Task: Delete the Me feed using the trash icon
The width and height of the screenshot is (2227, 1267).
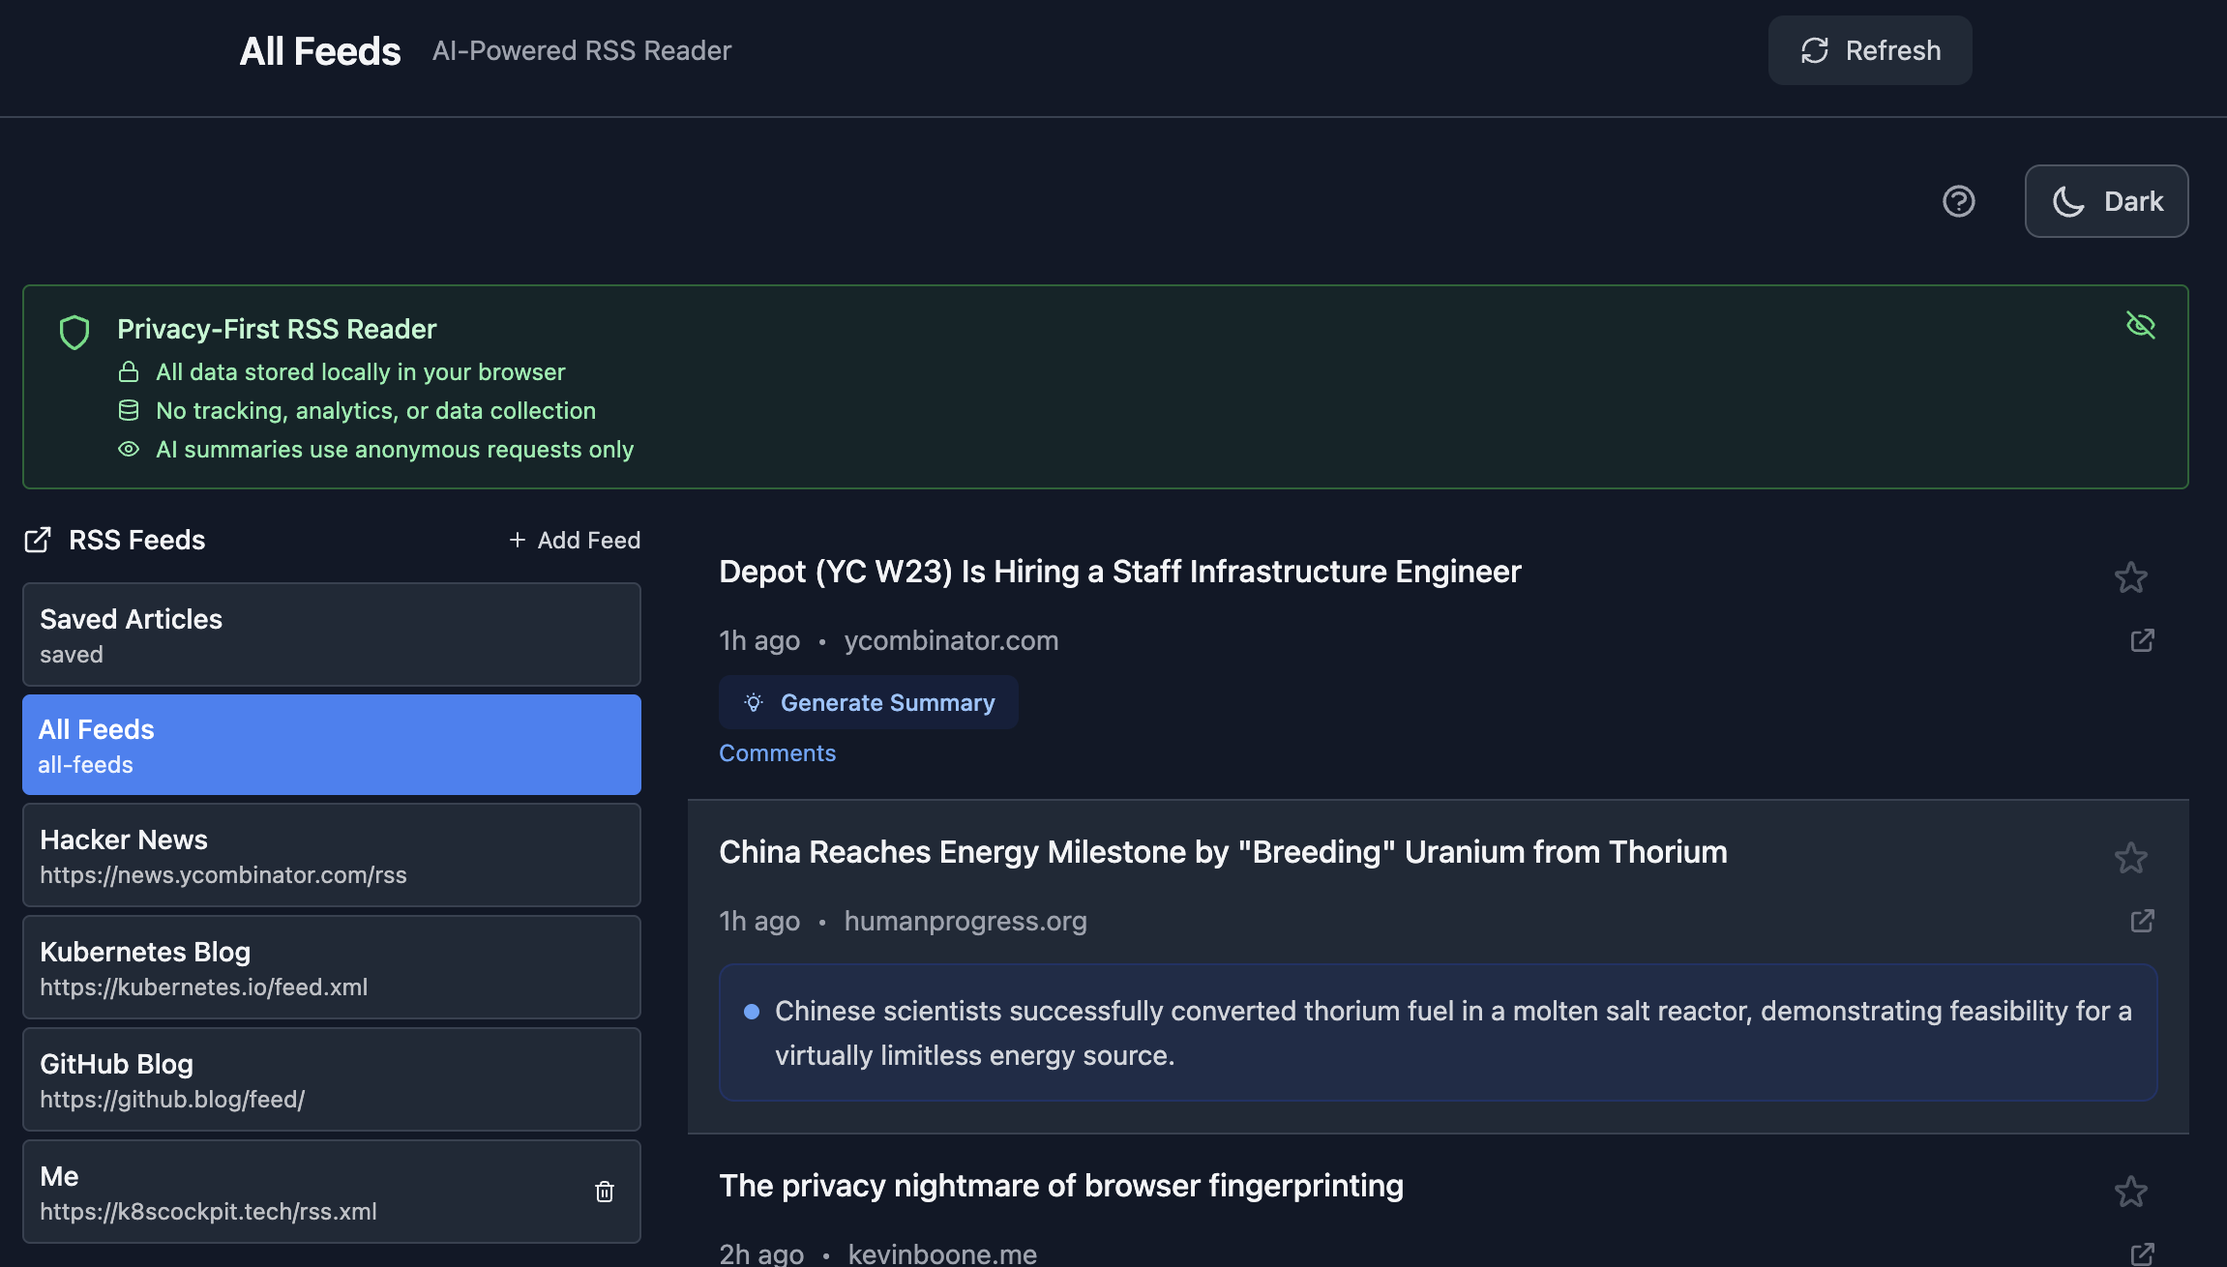Action: click(x=605, y=1193)
